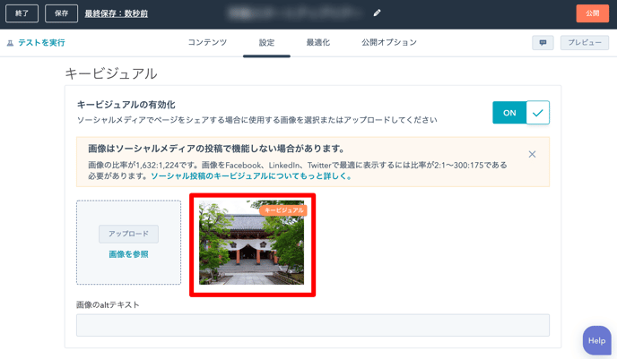Click the 終了 button

pyautogui.click(x=22, y=13)
